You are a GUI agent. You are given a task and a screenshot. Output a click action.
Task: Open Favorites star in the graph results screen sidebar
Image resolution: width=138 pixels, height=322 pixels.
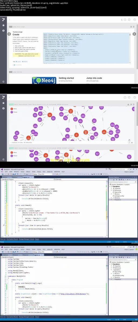pos(3,103)
